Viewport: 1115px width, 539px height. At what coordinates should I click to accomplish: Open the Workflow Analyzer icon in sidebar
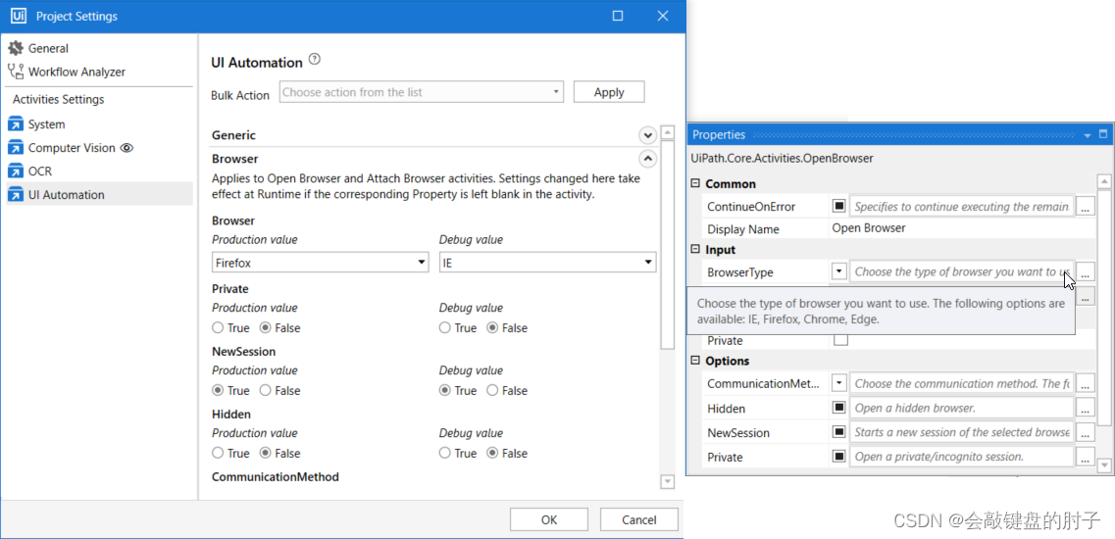click(15, 72)
